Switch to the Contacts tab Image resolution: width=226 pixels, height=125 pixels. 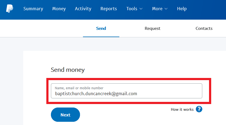pos(204,28)
